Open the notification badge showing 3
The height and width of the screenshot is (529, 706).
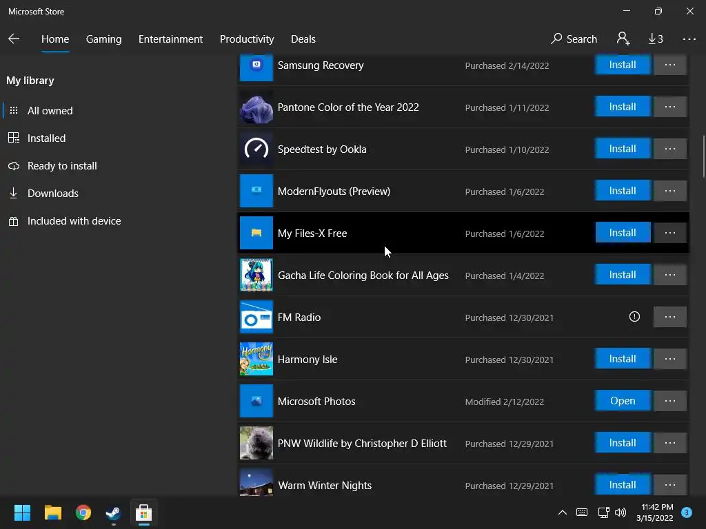[x=686, y=512]
